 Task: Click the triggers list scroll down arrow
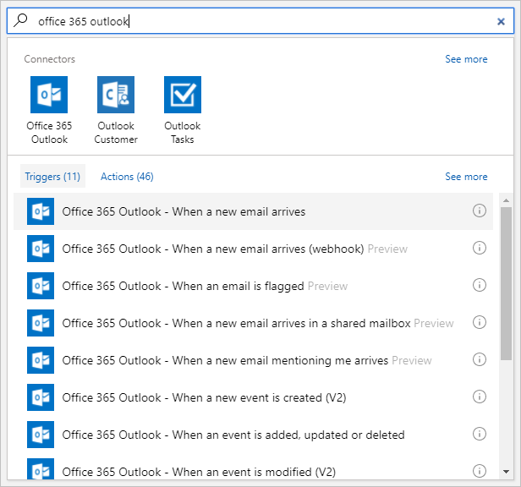point(506,472)
